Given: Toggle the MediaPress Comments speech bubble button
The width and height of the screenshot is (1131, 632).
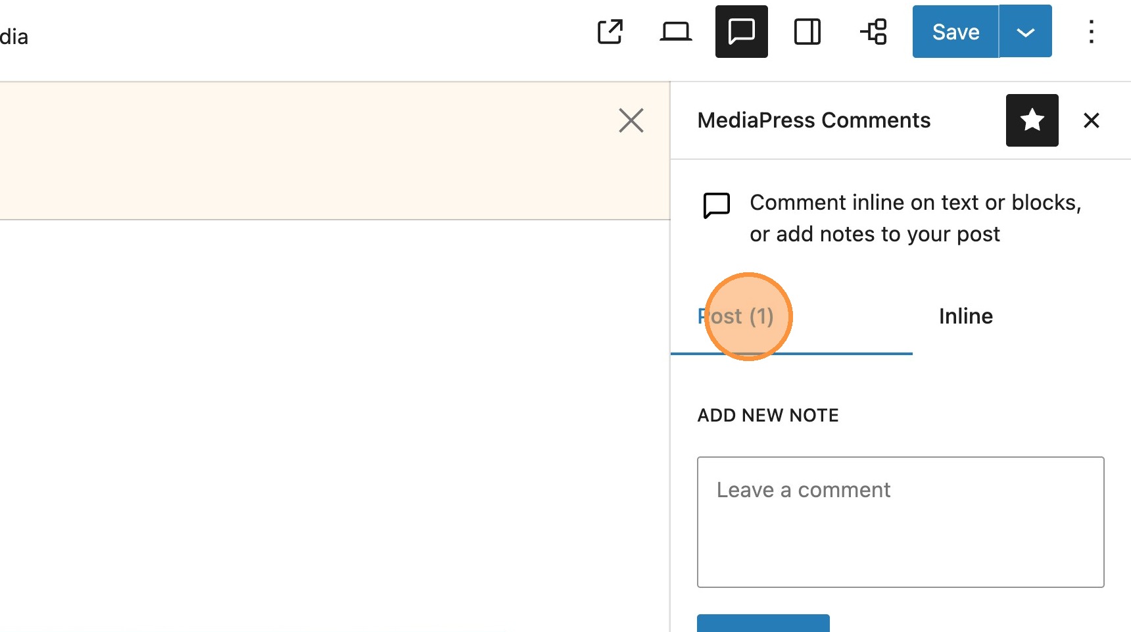Looking at the screenshot, I should (x=741, y=32).
